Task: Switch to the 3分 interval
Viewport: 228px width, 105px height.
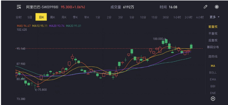Action: pyautogui.click(x=120, y=17)
